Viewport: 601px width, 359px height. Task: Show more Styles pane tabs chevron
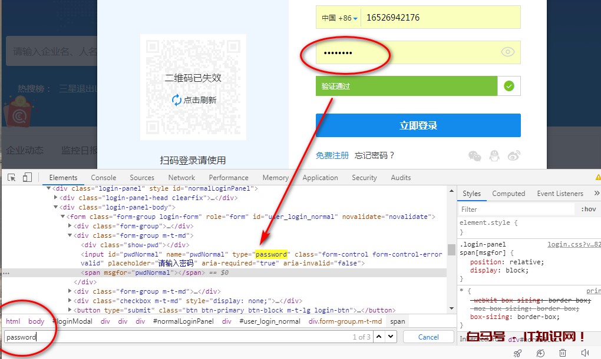tap(596, 194)
